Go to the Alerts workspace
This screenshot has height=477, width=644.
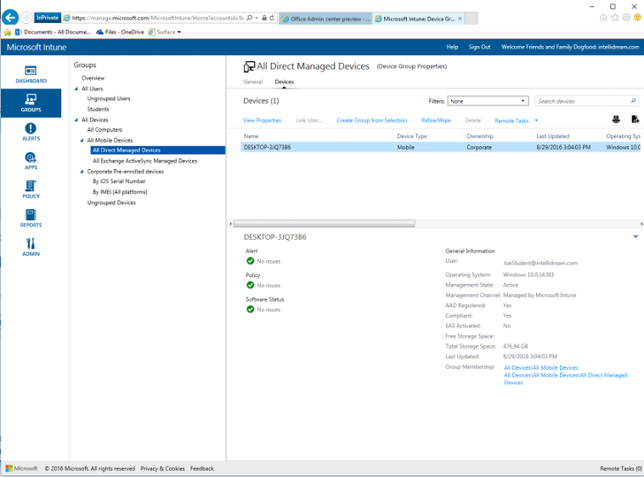(31, 131)
